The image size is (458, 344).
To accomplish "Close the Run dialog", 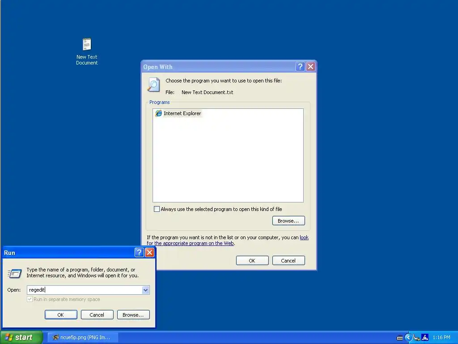I will [x=149, y=253].
